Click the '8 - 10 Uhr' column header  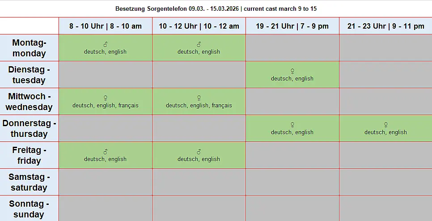tap(106, 26)
